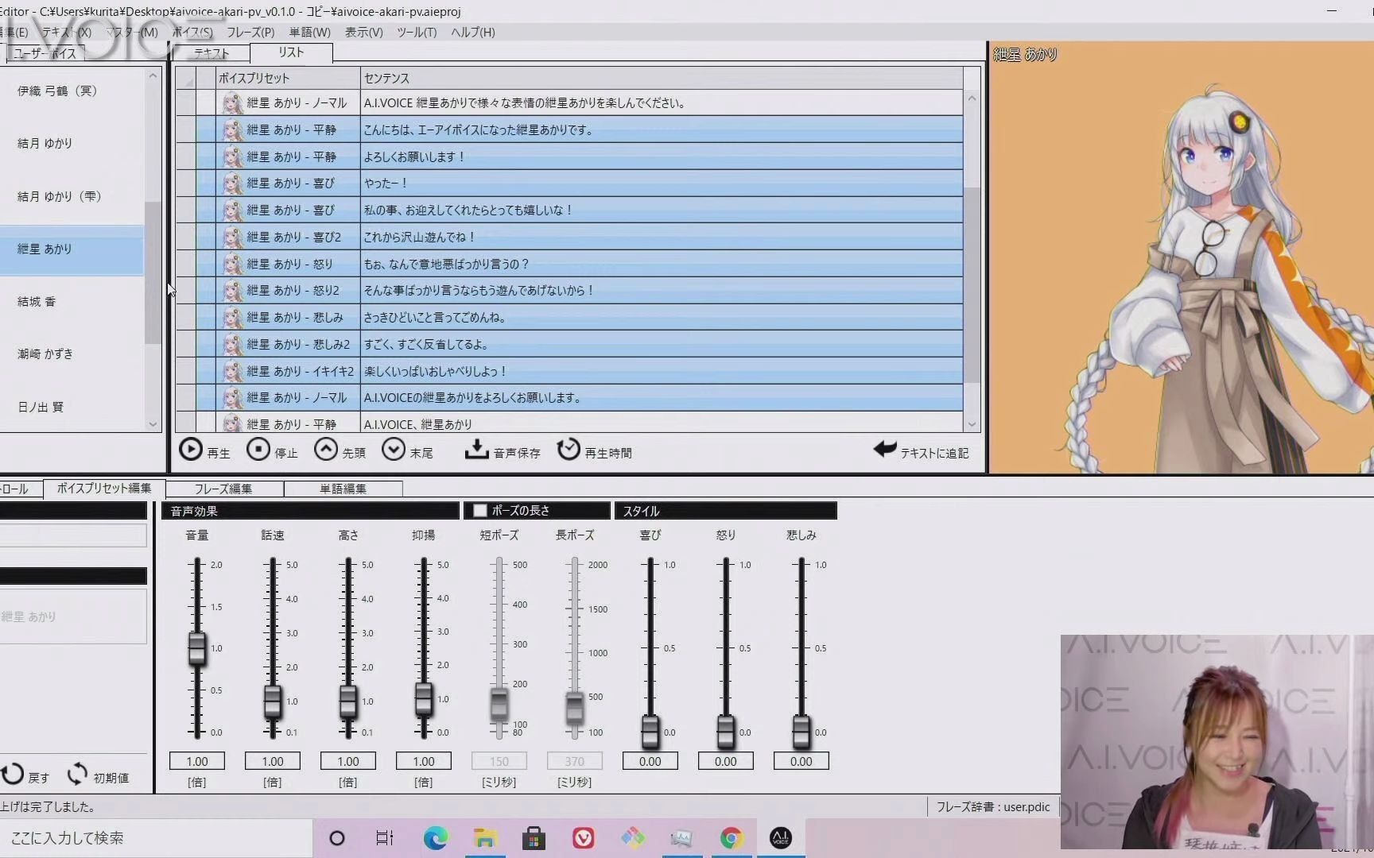Open the フレーズ(P) menu
This screenshot has height=858, width=1374.
pos(250,32)
